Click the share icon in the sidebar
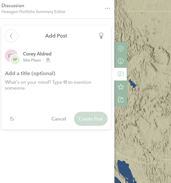The height and width of the screenshot is (183, 171). [x=121, y=100]
